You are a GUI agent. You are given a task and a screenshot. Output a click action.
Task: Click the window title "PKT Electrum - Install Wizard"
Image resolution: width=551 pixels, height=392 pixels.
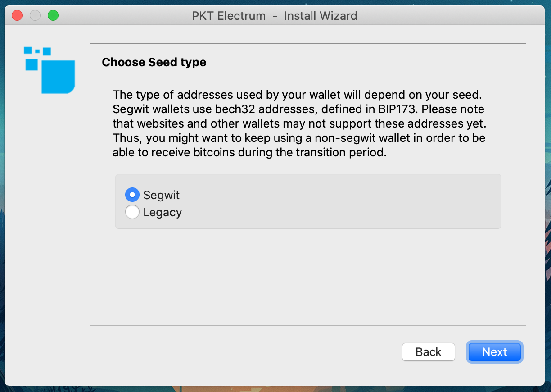point(274,16)
